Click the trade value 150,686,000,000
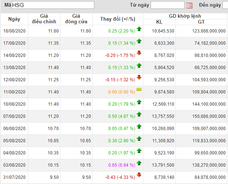Image resolution: width=228 pixels, height=184 pixels. pyautogui.click(x=209, y=116)
